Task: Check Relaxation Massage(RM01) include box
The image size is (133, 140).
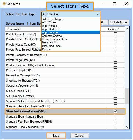Action: point(115,75)
